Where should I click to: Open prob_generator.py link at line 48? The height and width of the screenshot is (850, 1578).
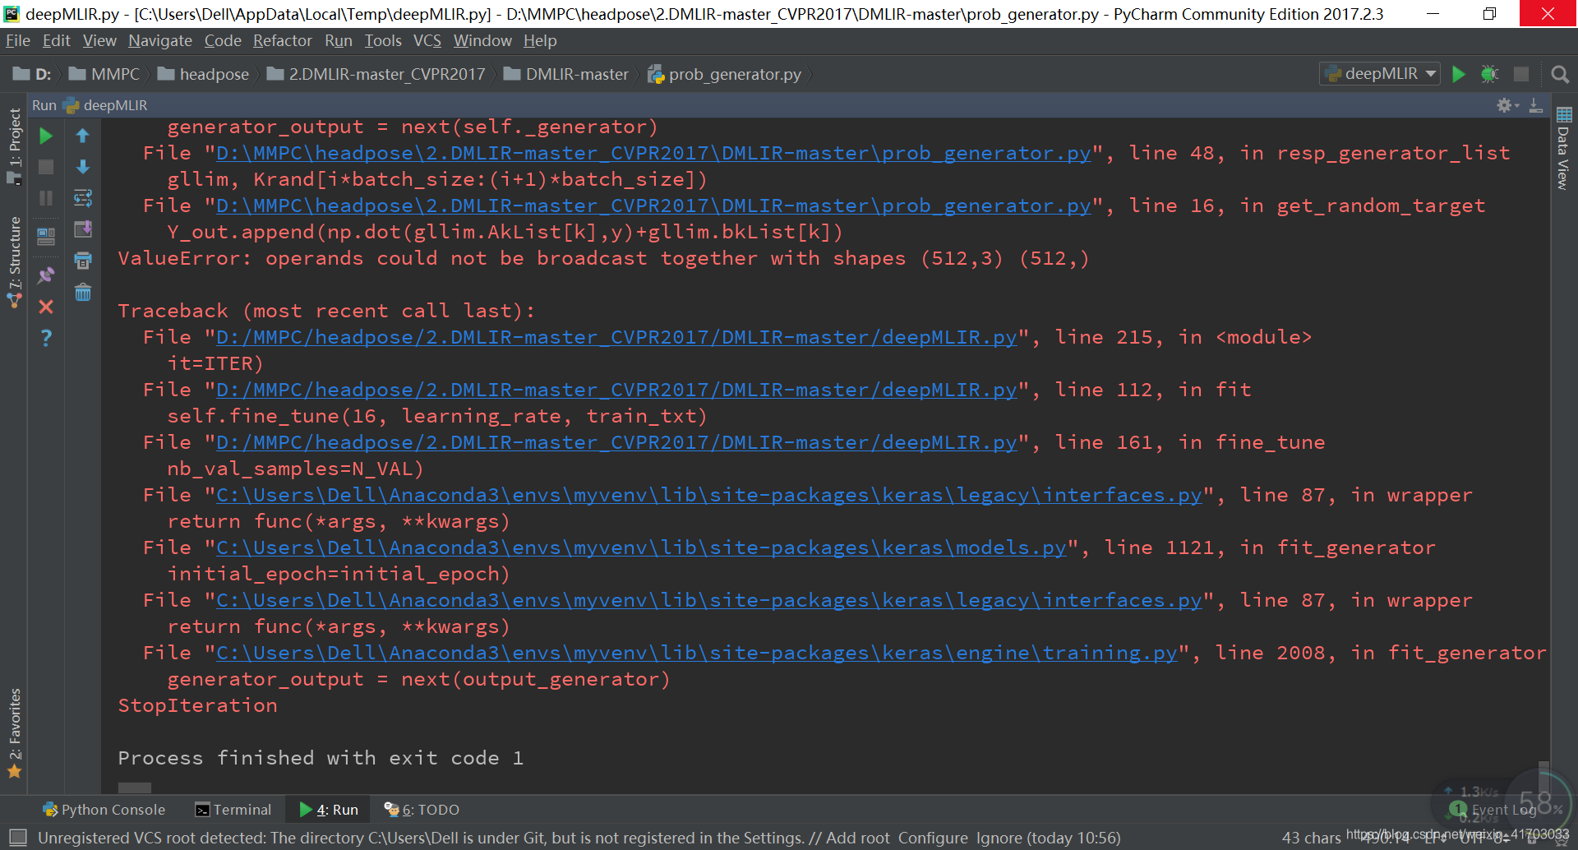click(653, 153)
